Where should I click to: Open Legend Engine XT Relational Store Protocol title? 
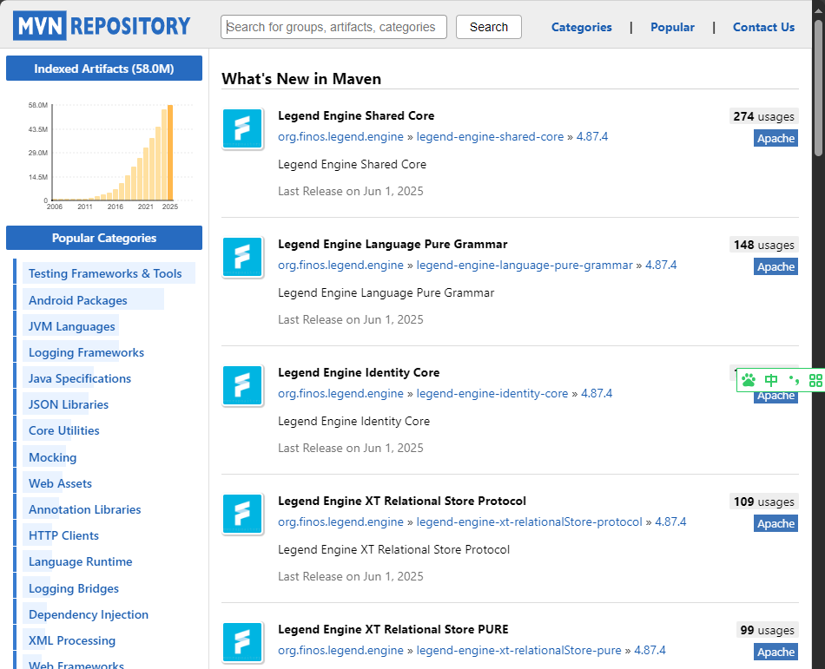click(x=402, y=501)
